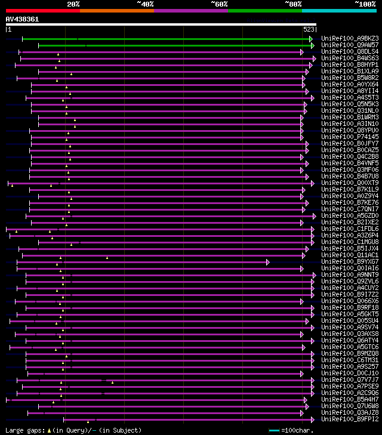Select the UniRef100_Q8DLS4 label
This screenshot has width=382, height=435.
coord(350,51)
